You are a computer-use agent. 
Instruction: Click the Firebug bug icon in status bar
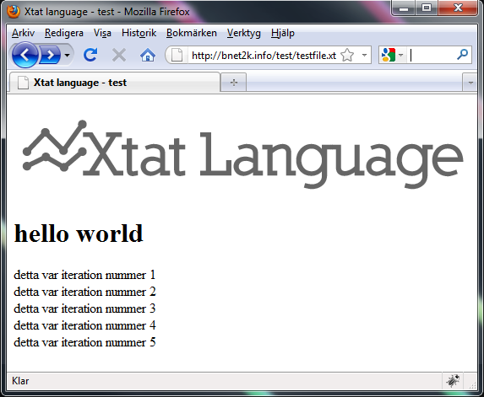(x=453, y=381)
